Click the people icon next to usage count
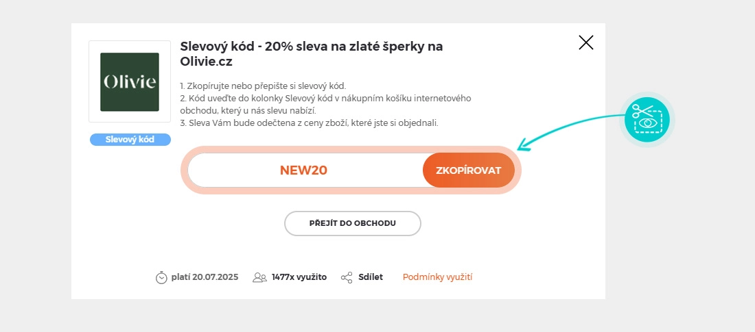Image resolution: width=755 pixels, height=332 pixels. [259, 277]
